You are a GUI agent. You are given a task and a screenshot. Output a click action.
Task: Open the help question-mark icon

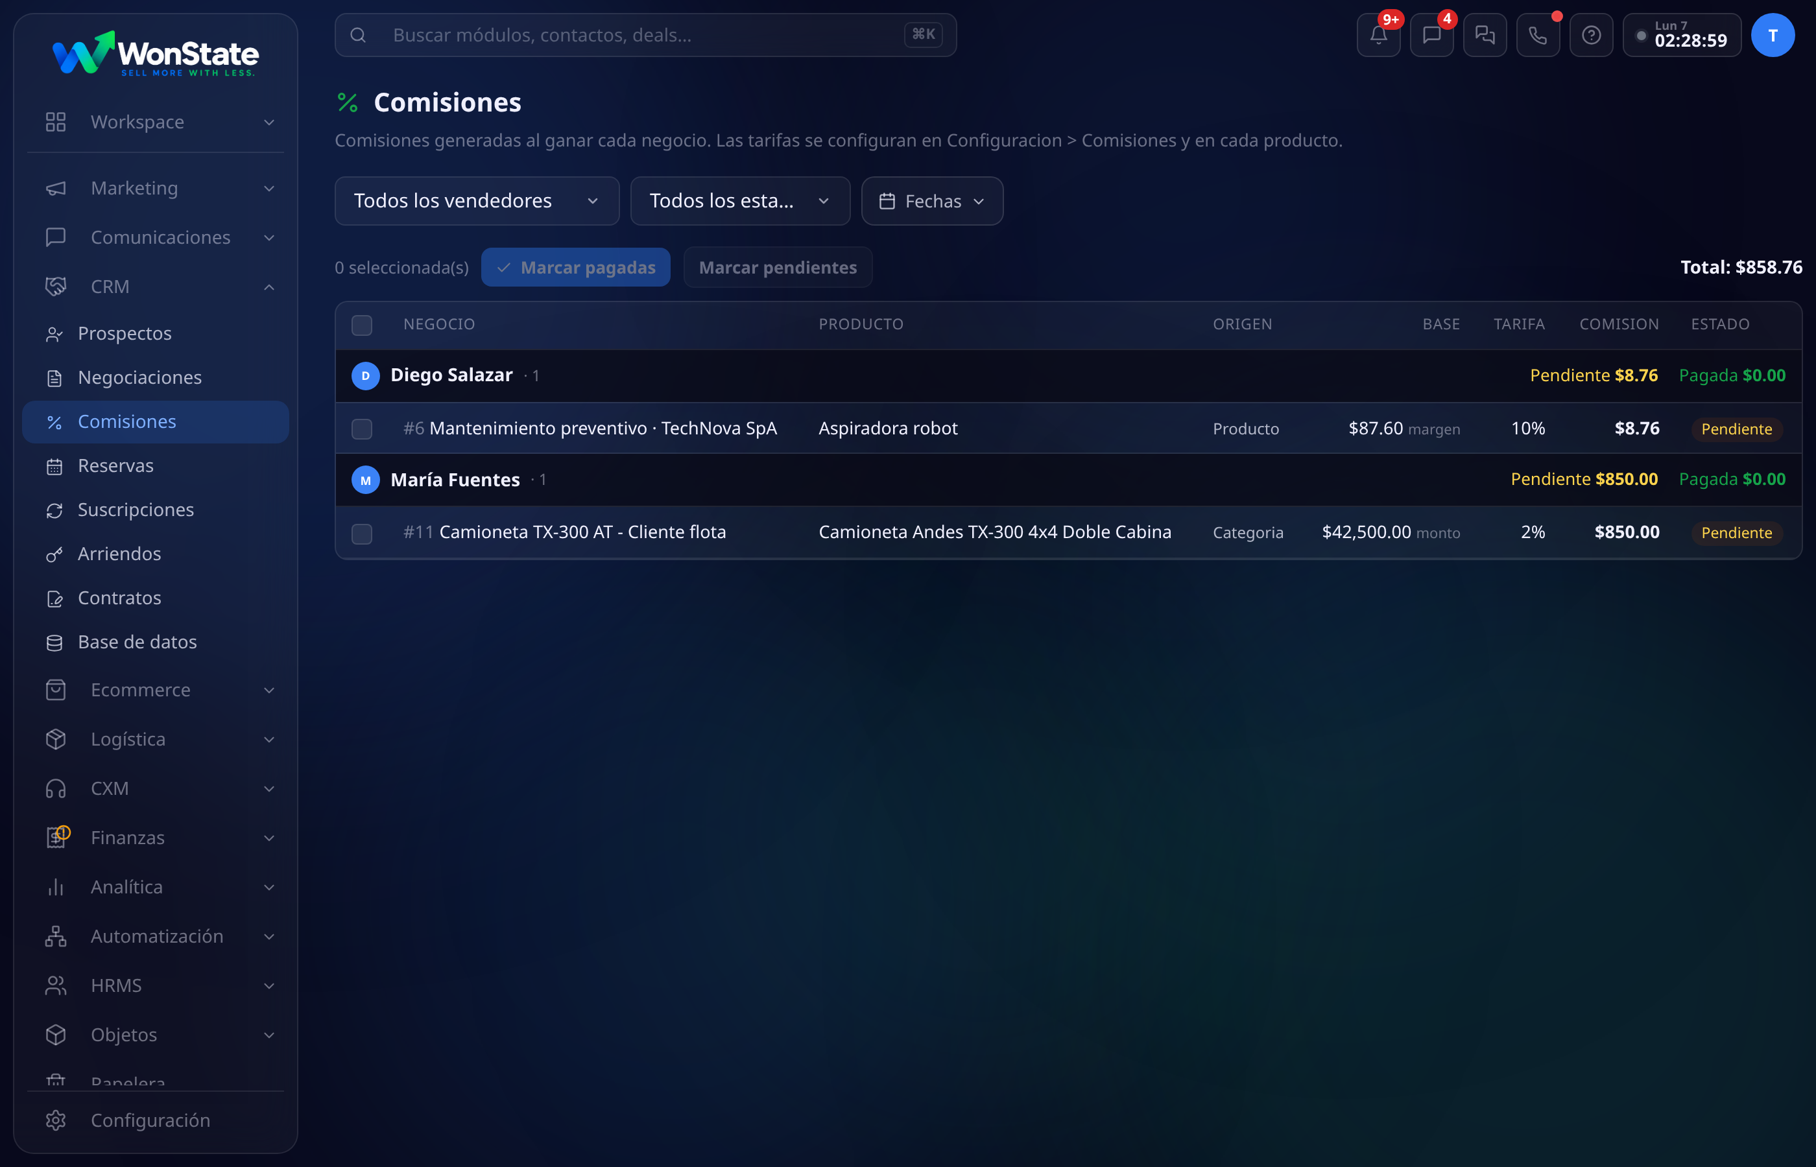point(1591,35)
